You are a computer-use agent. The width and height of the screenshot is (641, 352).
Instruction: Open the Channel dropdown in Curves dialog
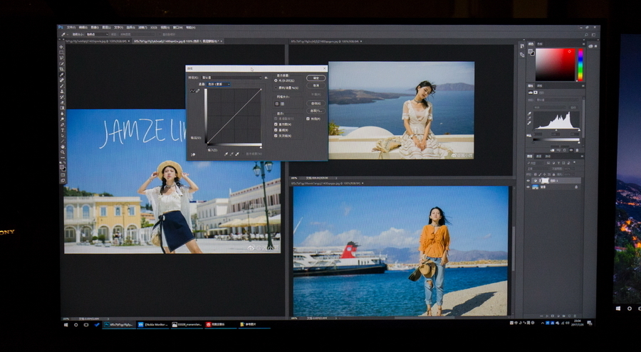[x=219, y=84]
